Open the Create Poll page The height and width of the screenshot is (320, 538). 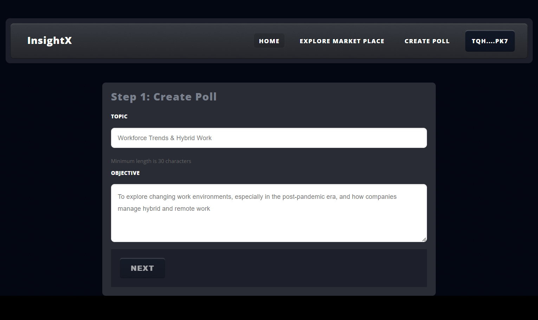(x=427, y=41)
